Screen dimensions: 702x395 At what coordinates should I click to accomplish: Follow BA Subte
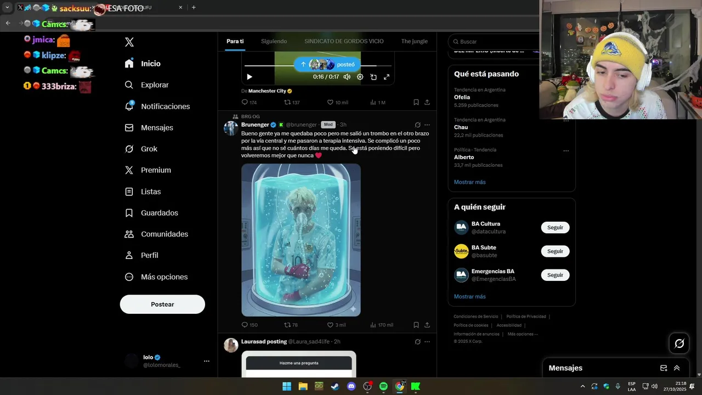pyautogui.click(x=555, y=251)
